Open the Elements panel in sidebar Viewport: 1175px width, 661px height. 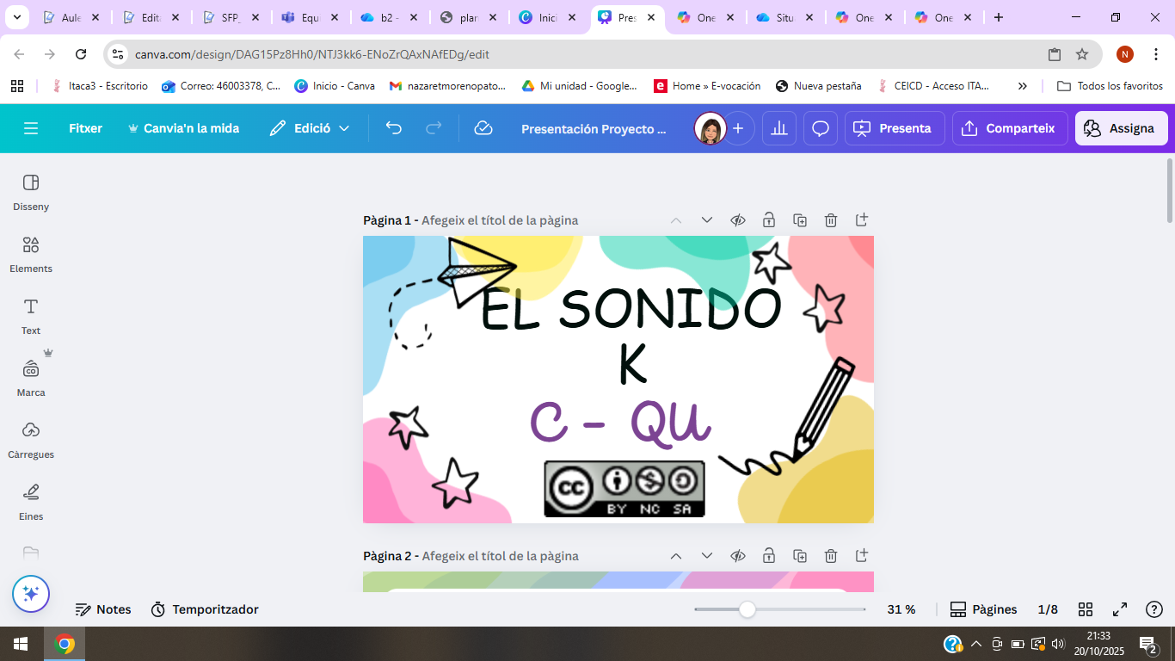coord(31,254)
